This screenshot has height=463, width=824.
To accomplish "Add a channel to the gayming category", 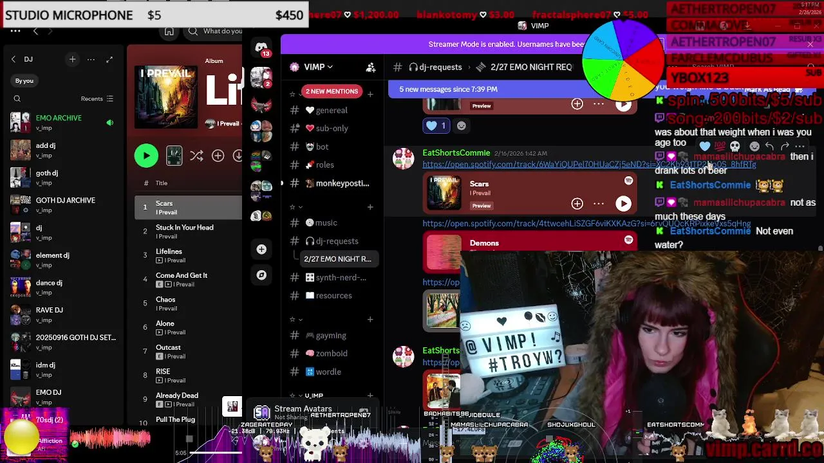I will point(370,320).
